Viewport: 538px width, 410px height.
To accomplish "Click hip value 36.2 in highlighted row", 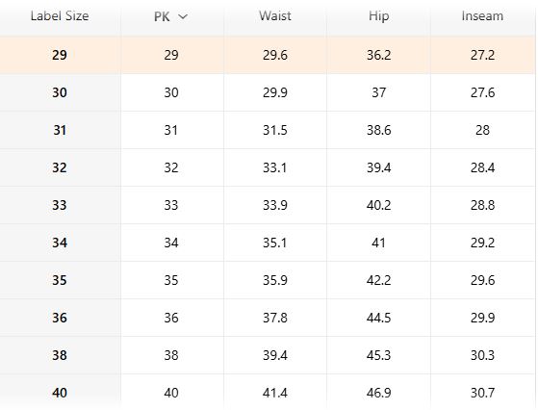I will [x=379, y=55].
